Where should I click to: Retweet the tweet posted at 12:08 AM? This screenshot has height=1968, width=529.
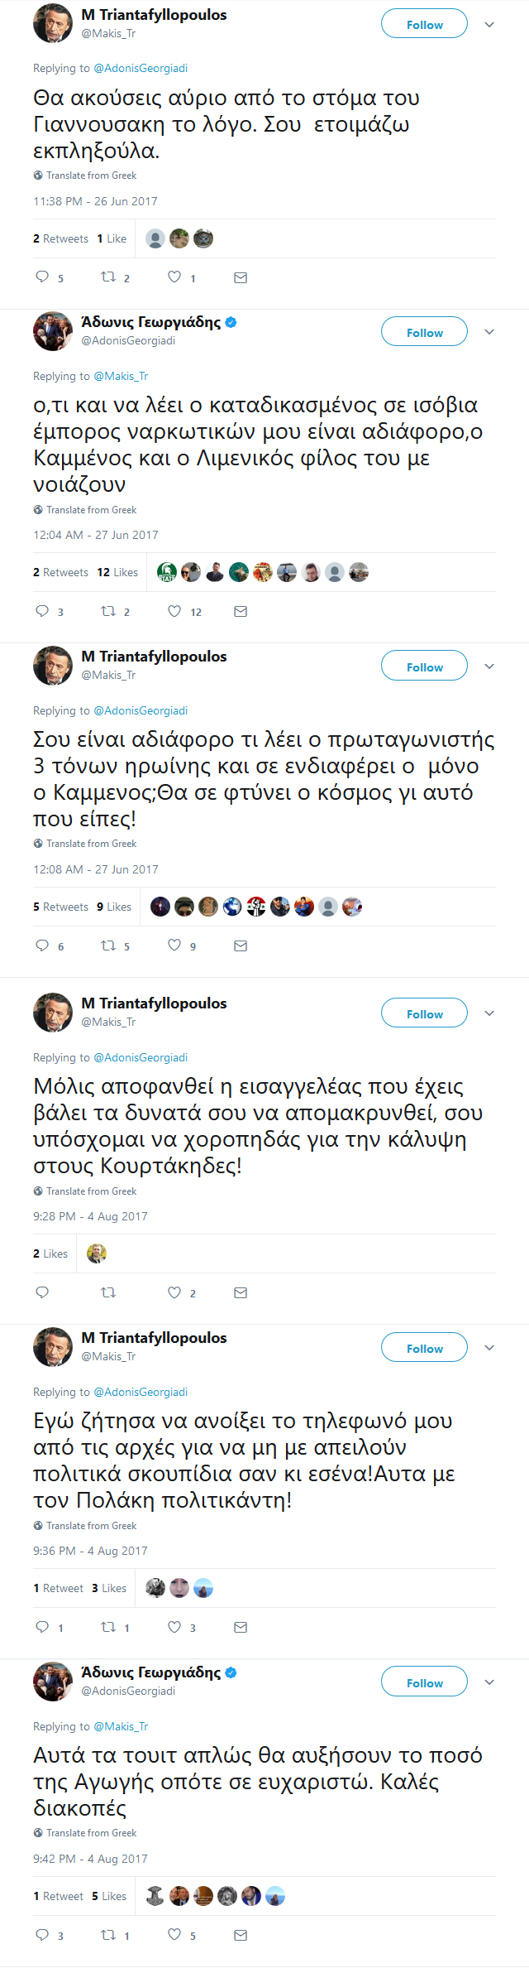pos(108,946)
